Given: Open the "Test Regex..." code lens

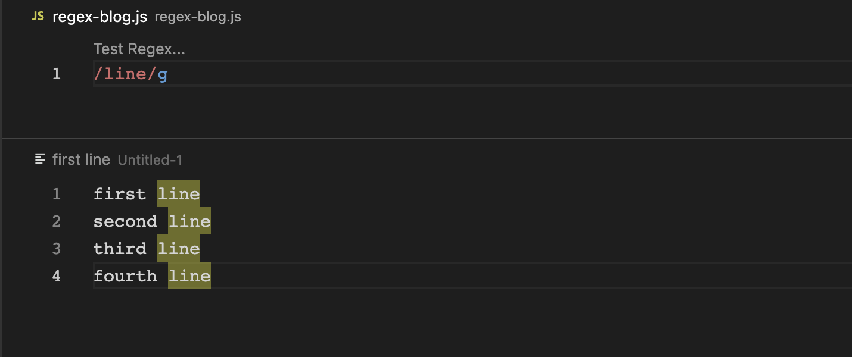Looking at the screenshot, I should coord(139,49).
